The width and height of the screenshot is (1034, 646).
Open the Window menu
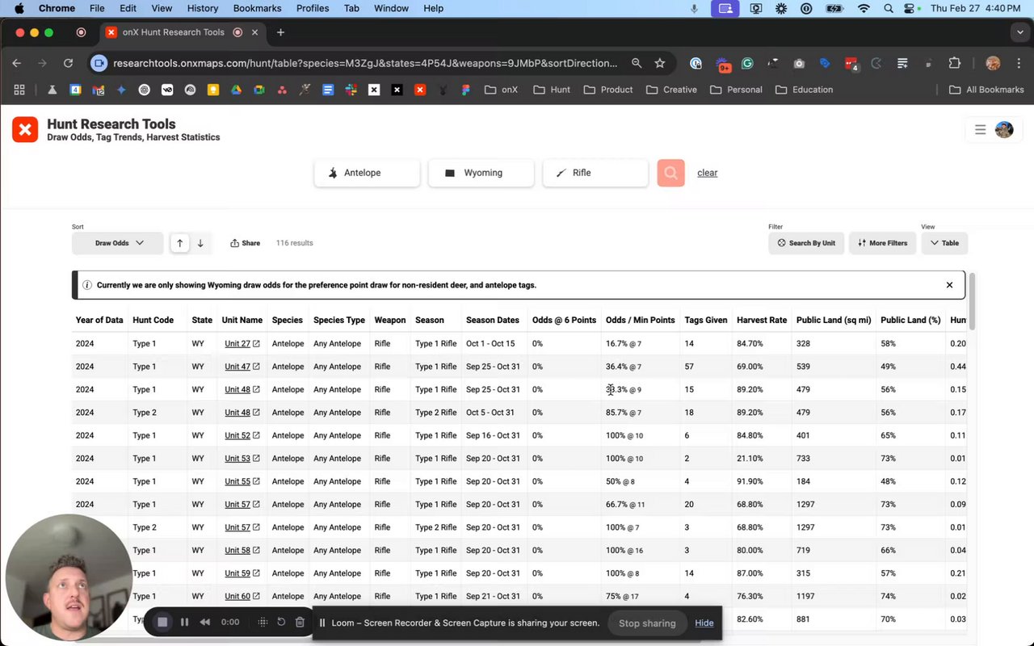point(391,8)
